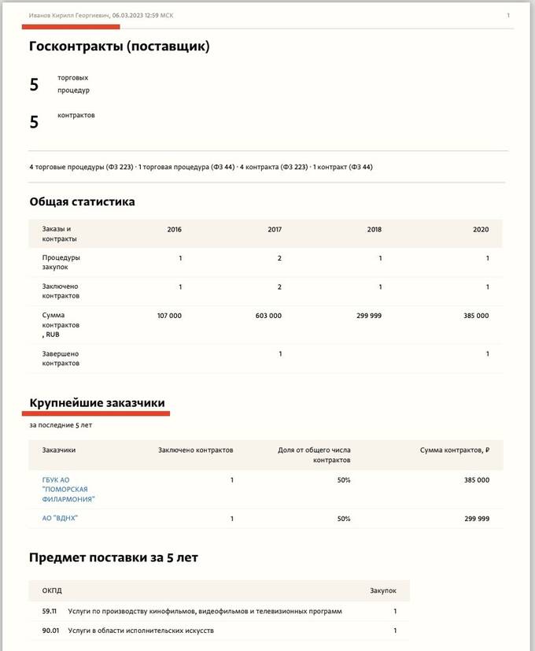Open the АО "ВДНХ" customer link
The height and width of the screenshot is (651, 535).
pyautogui.click(x=60, y=518)
